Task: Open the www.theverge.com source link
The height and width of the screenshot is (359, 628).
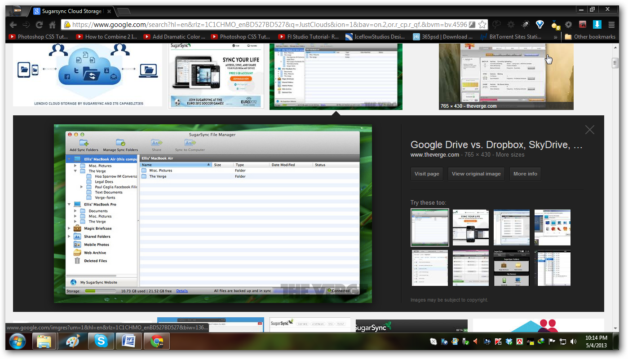Action: point(435,155)
